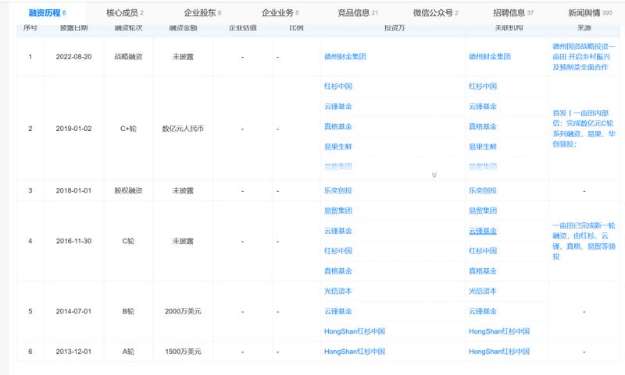
Task: Open 光信资本 in the 投资方 column
Action: pos(338,291)
